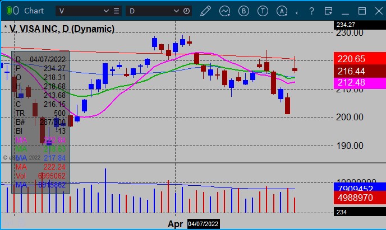
Task: Click the Vol value 6995062
Action: click(x=52, y=176)
